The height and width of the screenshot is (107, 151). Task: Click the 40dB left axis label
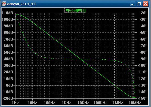[8, 59]
